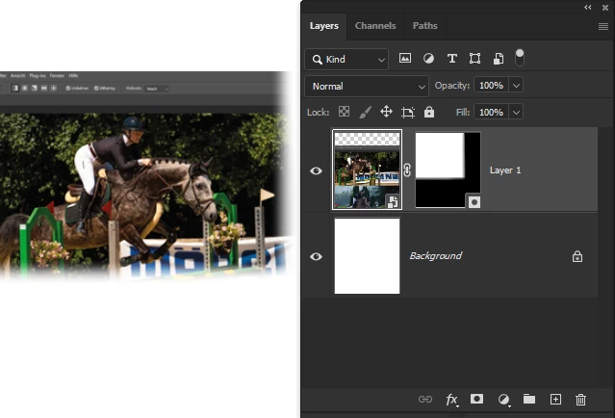The width and height of the screenshot is (615, 418).
Task: Click the Background layer lock icon
Action: point(577,256)
